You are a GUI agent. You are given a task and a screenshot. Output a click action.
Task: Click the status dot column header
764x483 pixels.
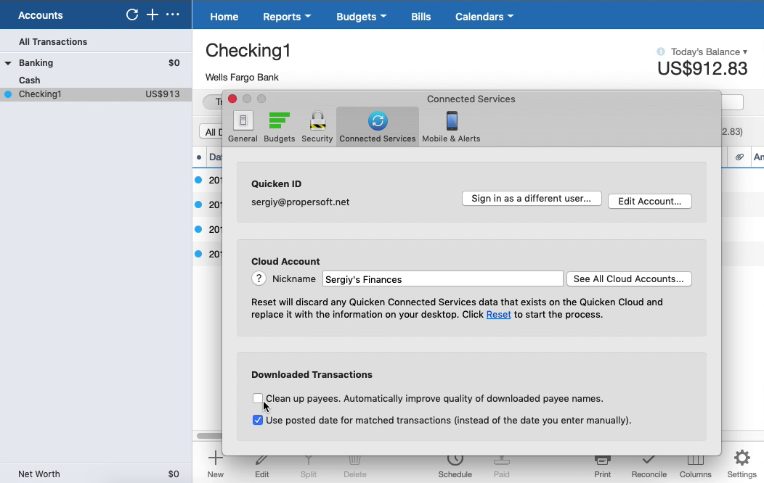pyautogui.click(x=199, y=157)
